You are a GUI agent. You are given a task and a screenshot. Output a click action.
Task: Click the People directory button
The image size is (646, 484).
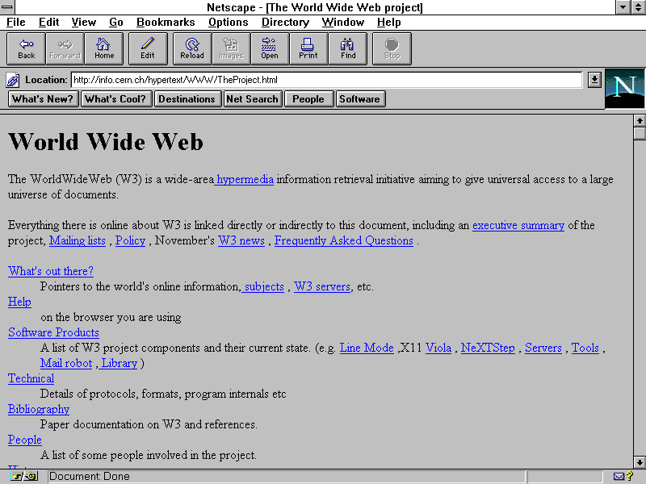click(x=308, y=99)
